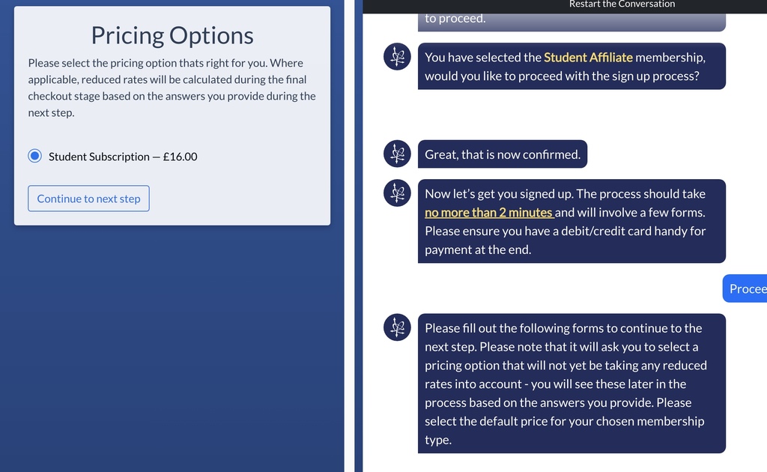Select the Student Subscription radio button
Viewport: 767px width, 472px height.
tap(34, 156)
